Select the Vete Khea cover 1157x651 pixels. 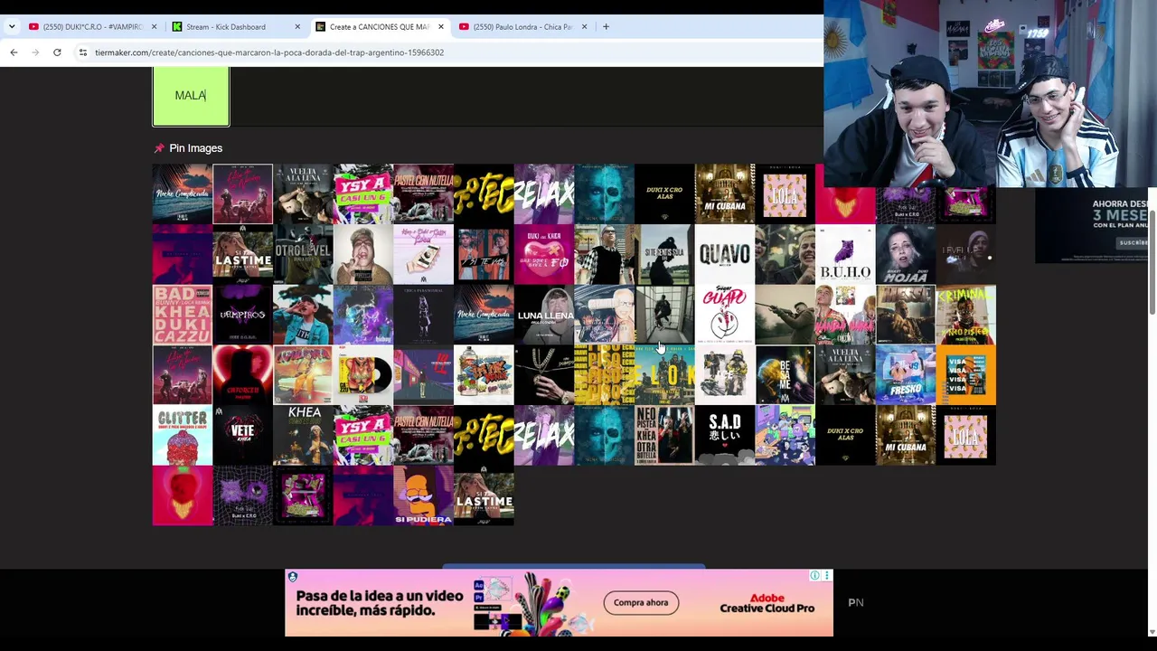pyautogui.click(x=242, y=435)
